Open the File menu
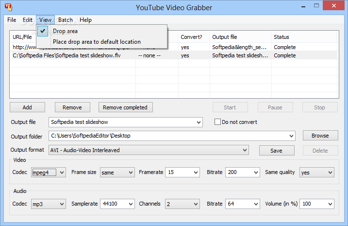This screenshot has height=226, width=348. (12, 20)
